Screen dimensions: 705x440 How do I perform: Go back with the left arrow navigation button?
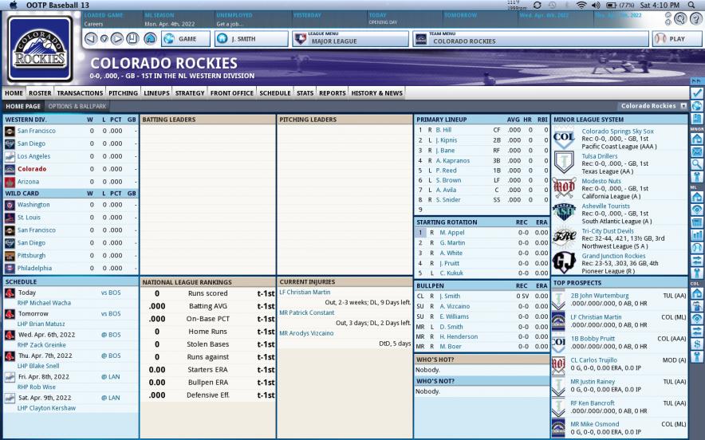(91, 38)
